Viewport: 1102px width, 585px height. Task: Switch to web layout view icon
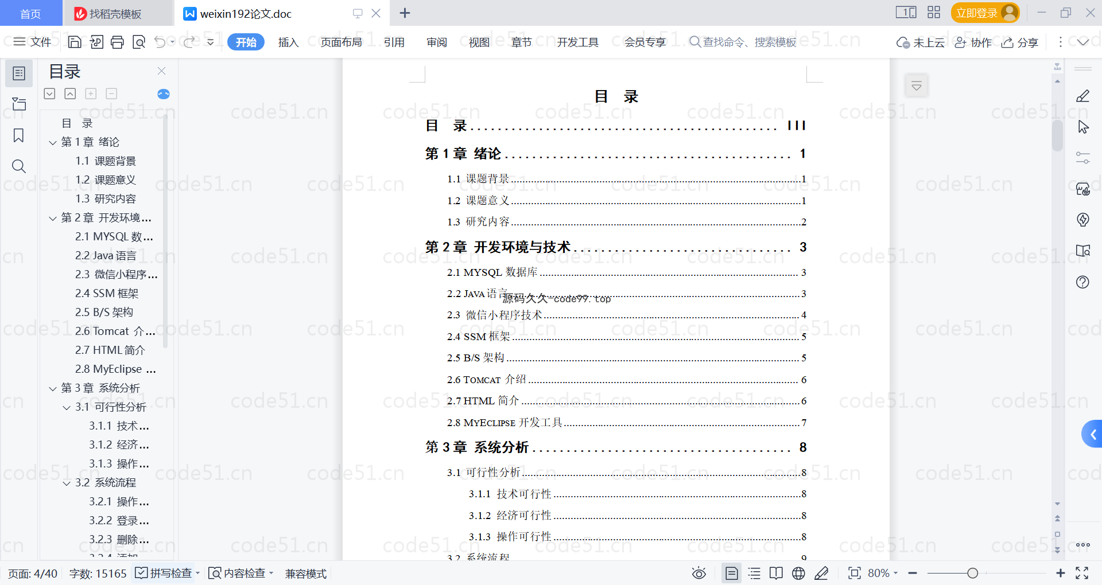pyautogui.click(x=798, y=573)
